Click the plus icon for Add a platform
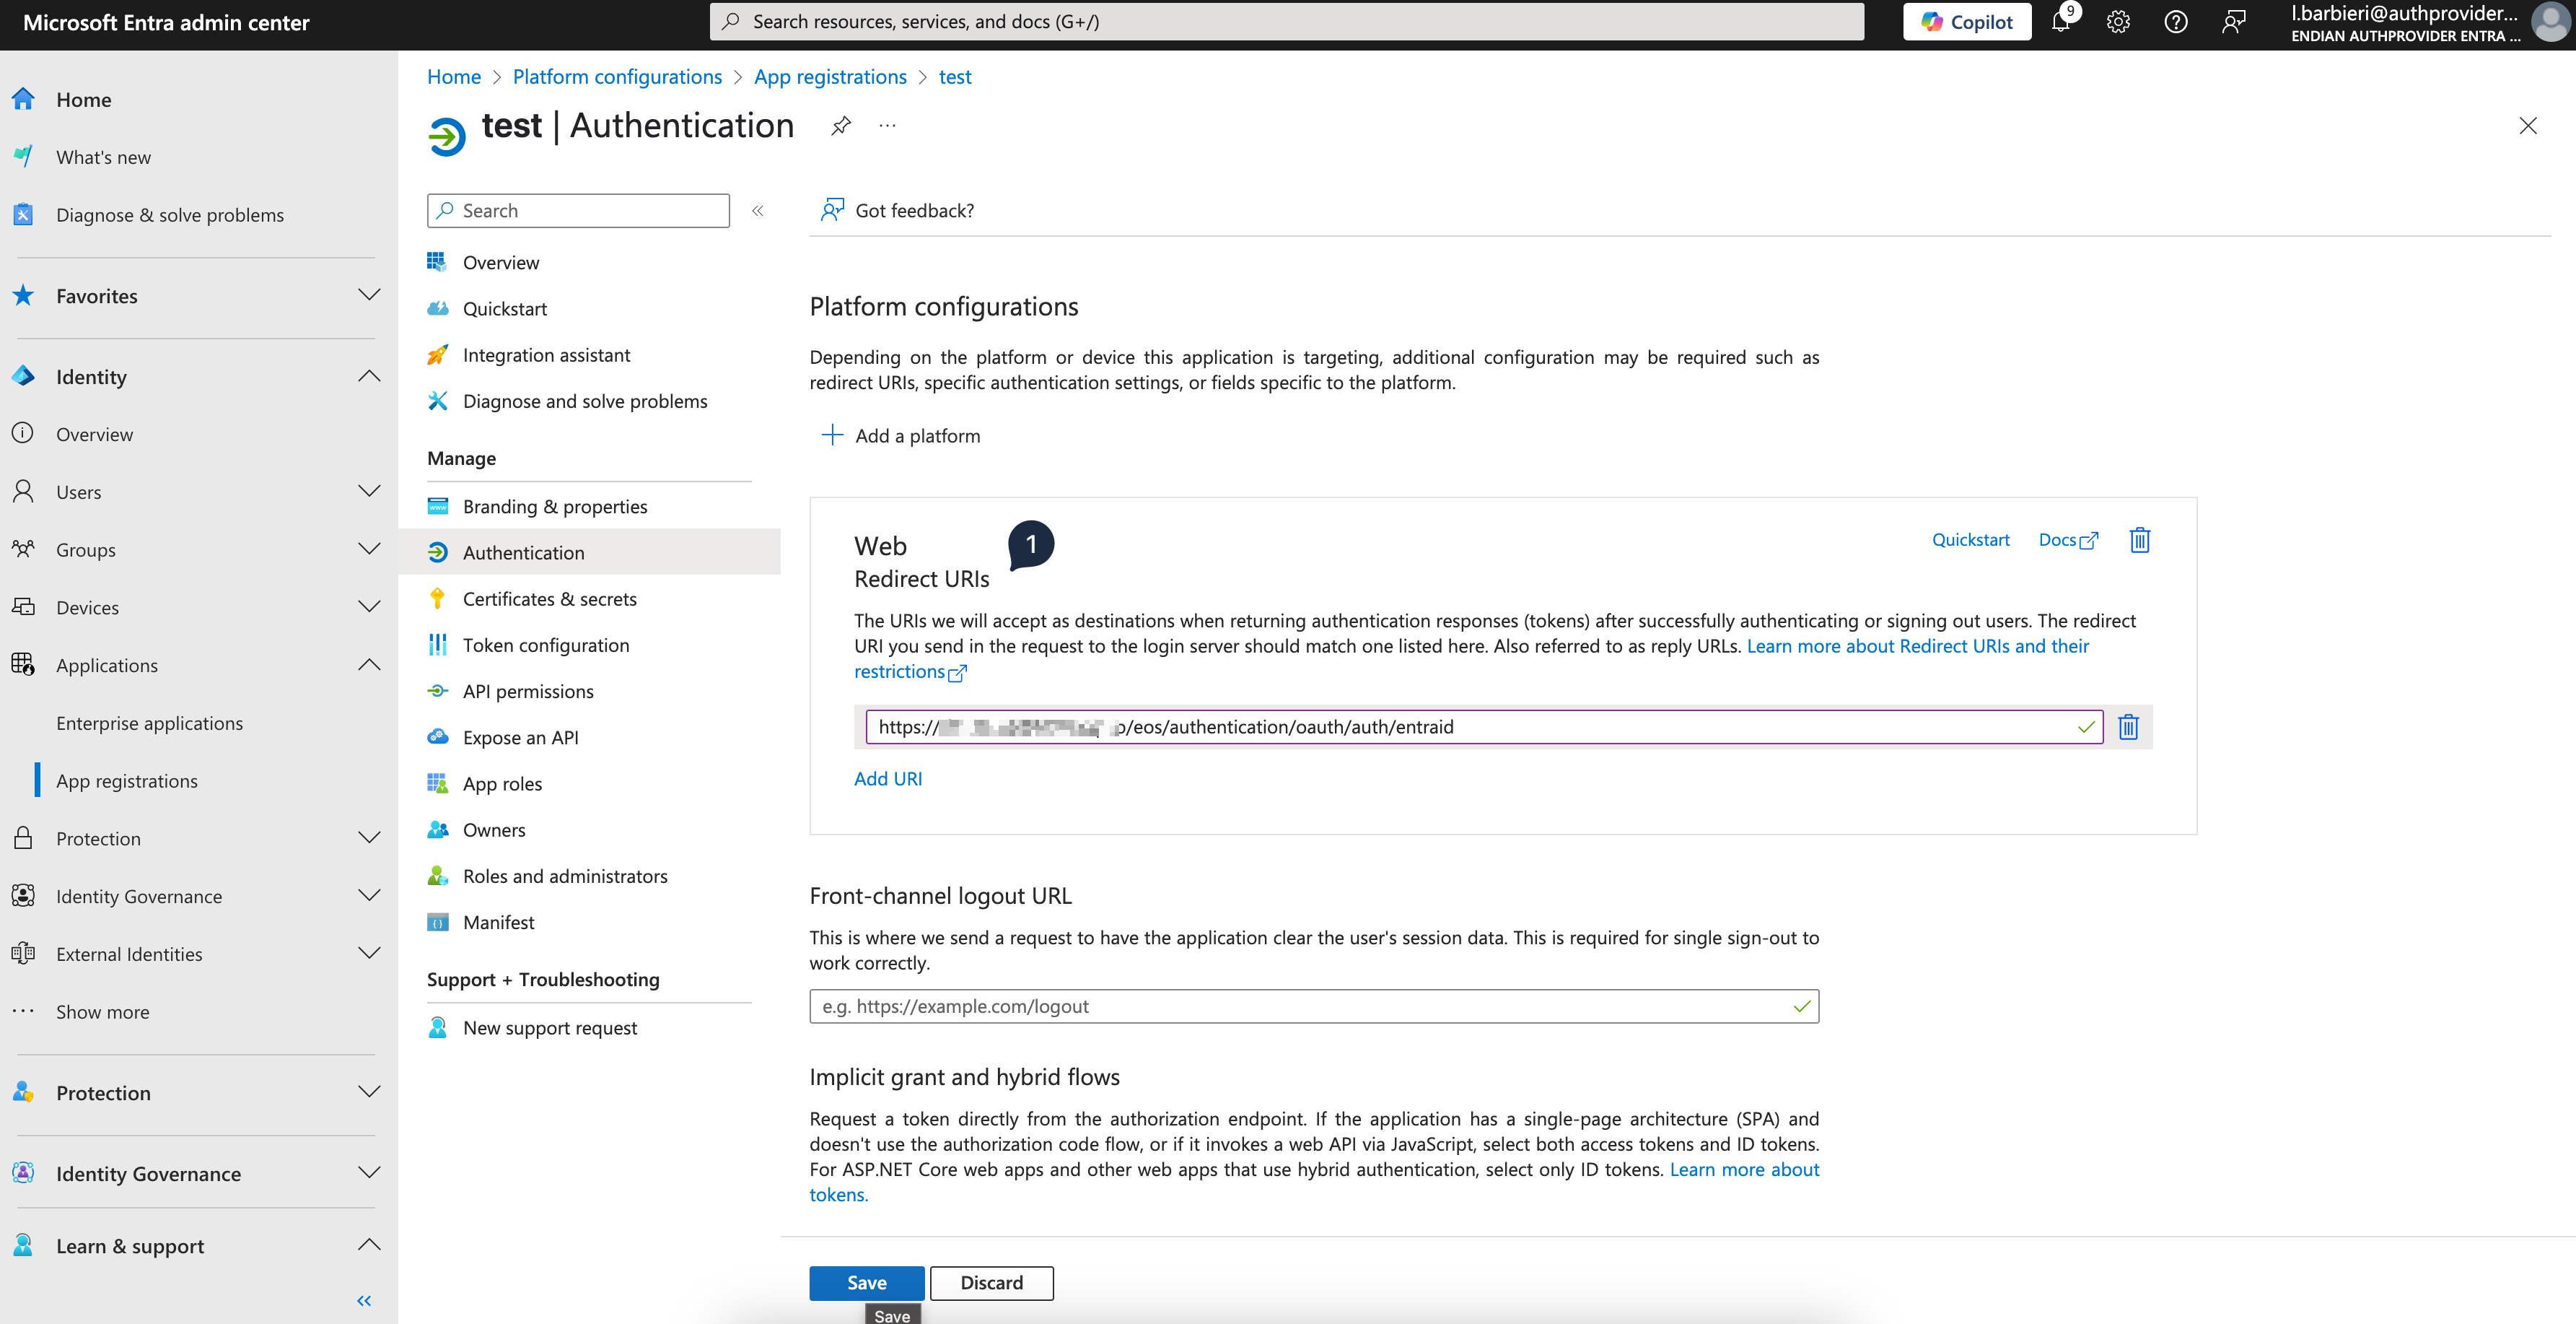The image size is (2576, 1324). [831, 435]
